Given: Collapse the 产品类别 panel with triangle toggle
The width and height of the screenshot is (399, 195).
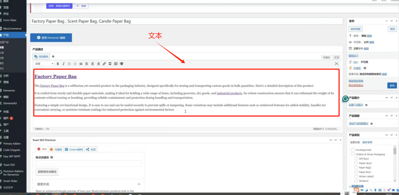Looking at the screenshot, I should coord(396,135).
